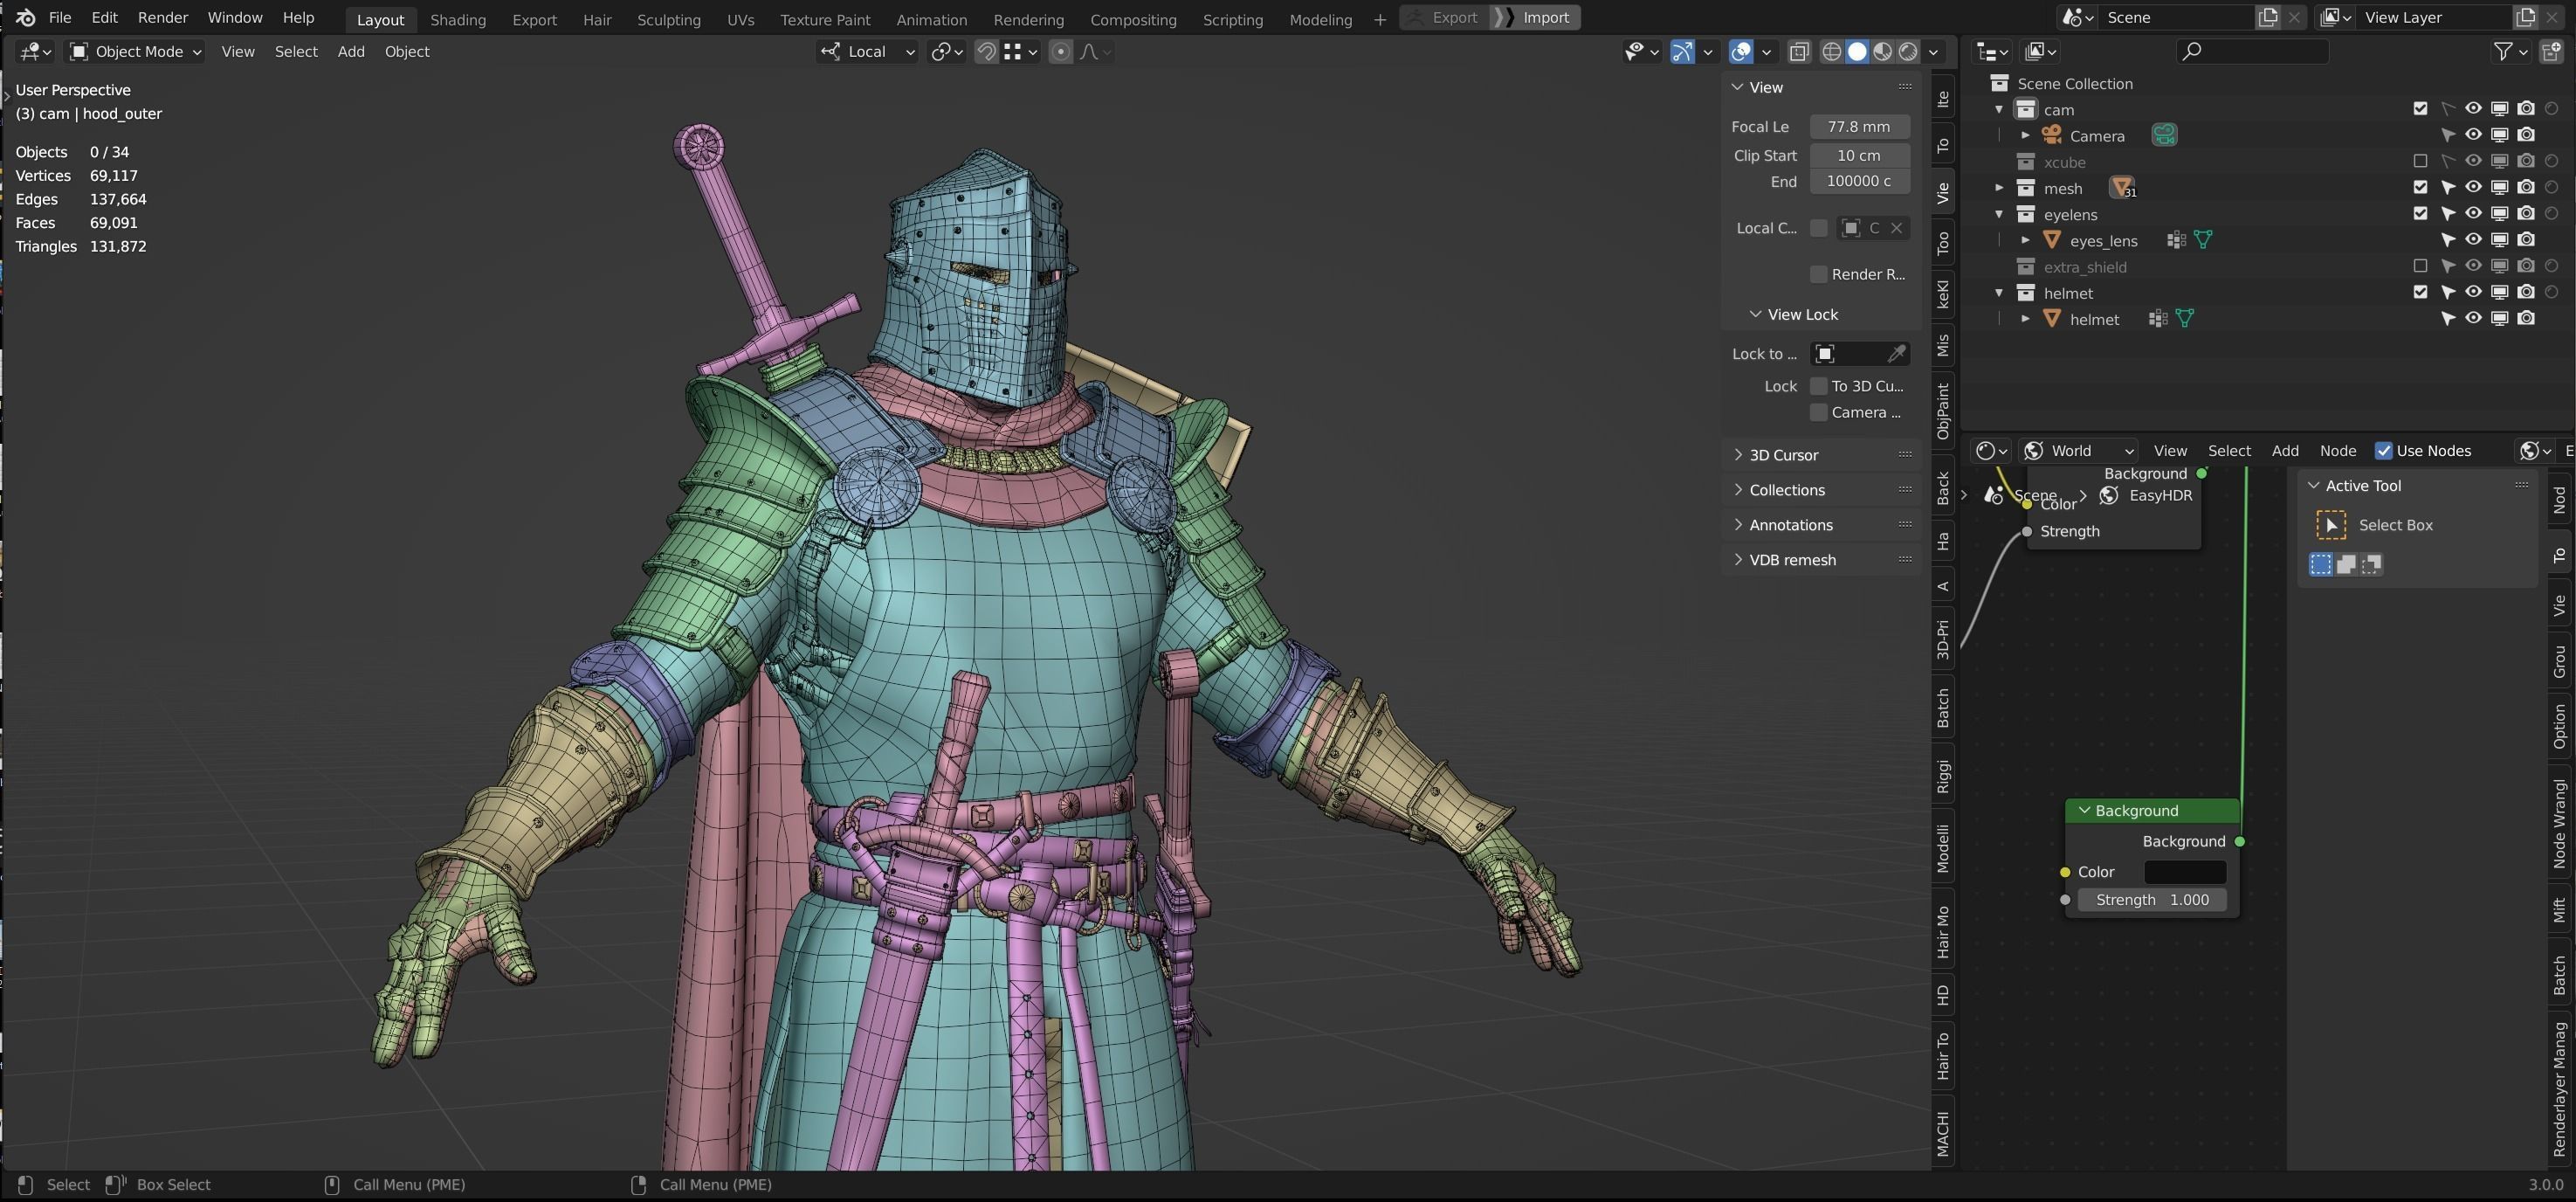Create new scene with the Scene copy icon
2576x1202 pixels.
2268,17
